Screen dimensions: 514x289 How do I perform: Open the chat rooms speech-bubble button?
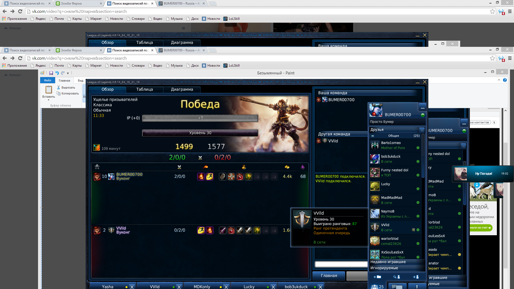(397, 287)
